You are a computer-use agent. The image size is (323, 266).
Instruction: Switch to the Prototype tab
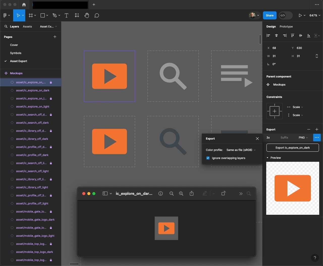[286, 26]
